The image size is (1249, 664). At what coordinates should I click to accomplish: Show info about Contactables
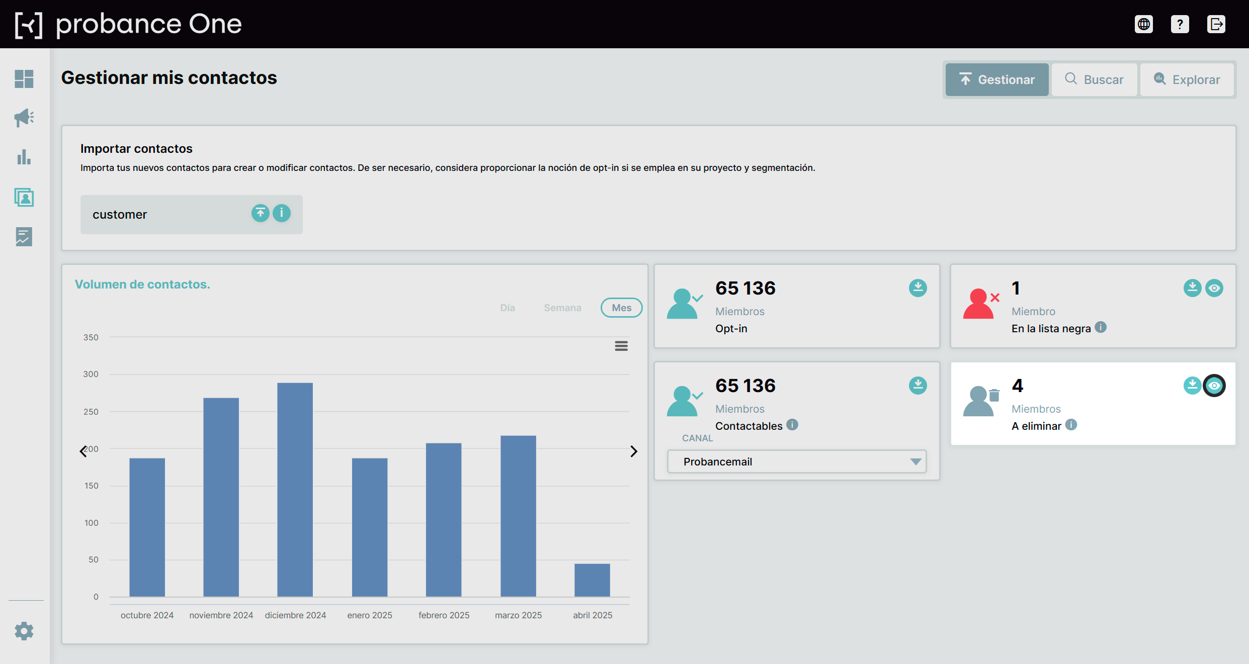coord(792,425)
